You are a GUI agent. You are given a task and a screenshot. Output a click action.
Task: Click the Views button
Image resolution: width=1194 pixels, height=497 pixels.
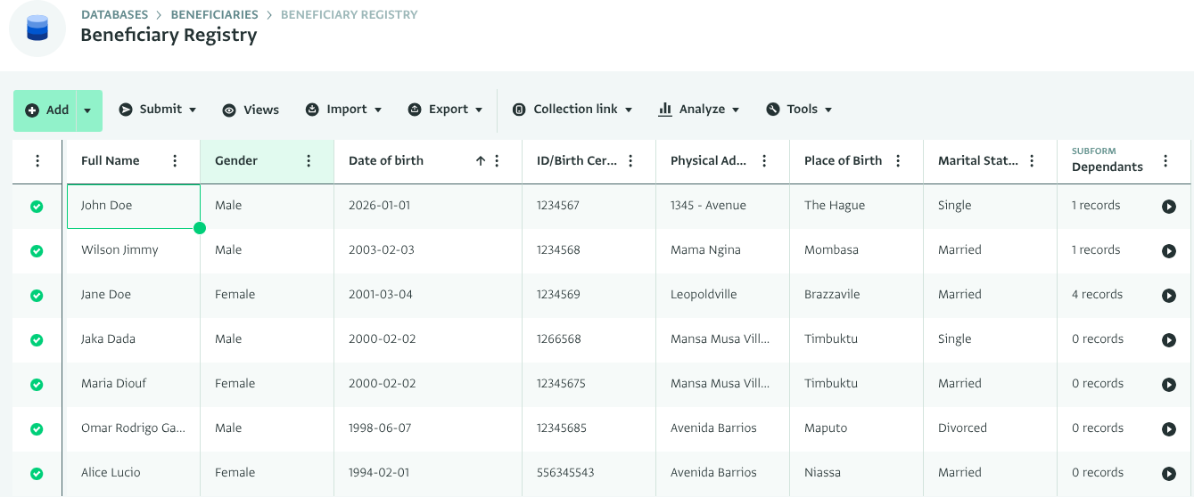251,110
